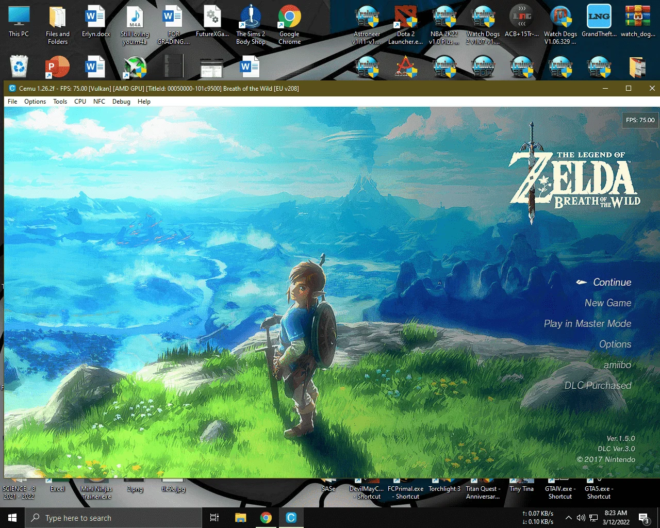660x528 pixels.
Task: Open the notification center icon
Action: pyautogui.click(x=644, y=518)
